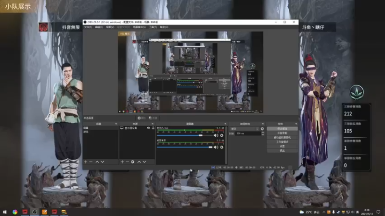Remove selected source with minus icon
This screenshot has width=385, height=216.
(x=128, y=162)
